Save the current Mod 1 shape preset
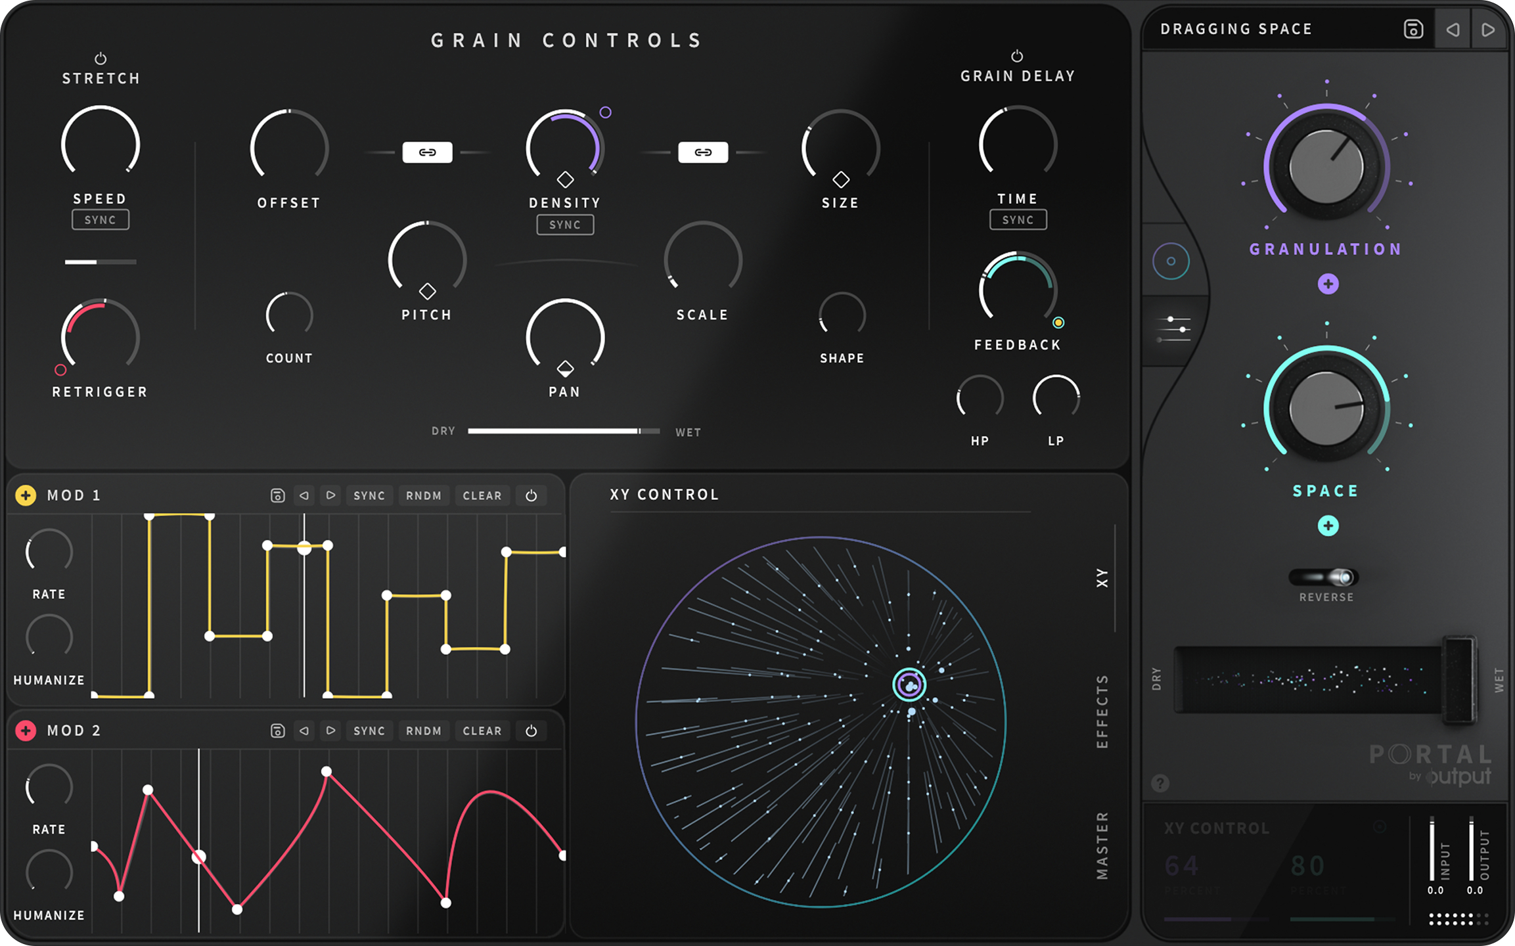This screenshot has height=946, width=1515. 277,495
